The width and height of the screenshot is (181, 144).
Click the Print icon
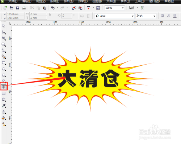[x=24, y=8]
